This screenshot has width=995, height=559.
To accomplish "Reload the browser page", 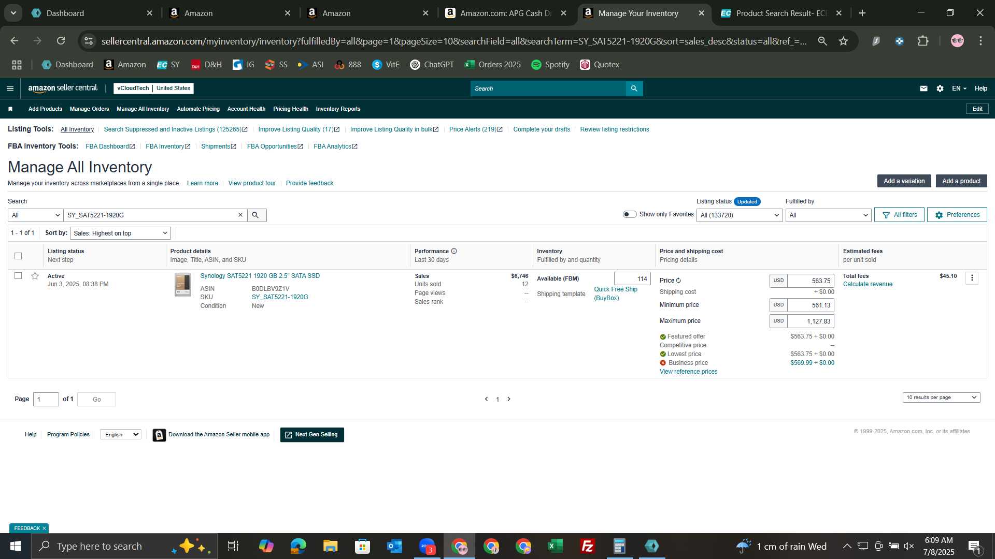I will pos(61,41).
